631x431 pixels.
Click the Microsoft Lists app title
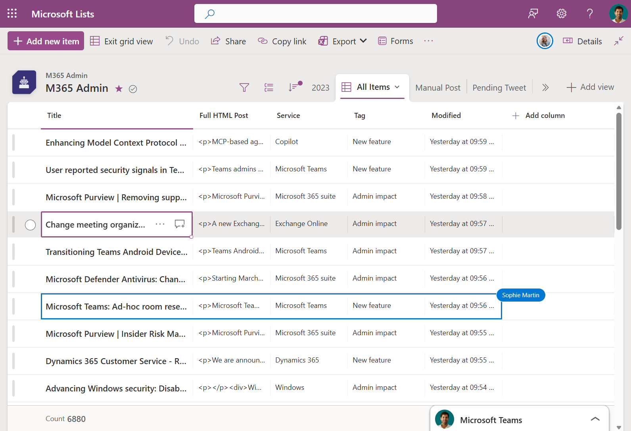63,14
